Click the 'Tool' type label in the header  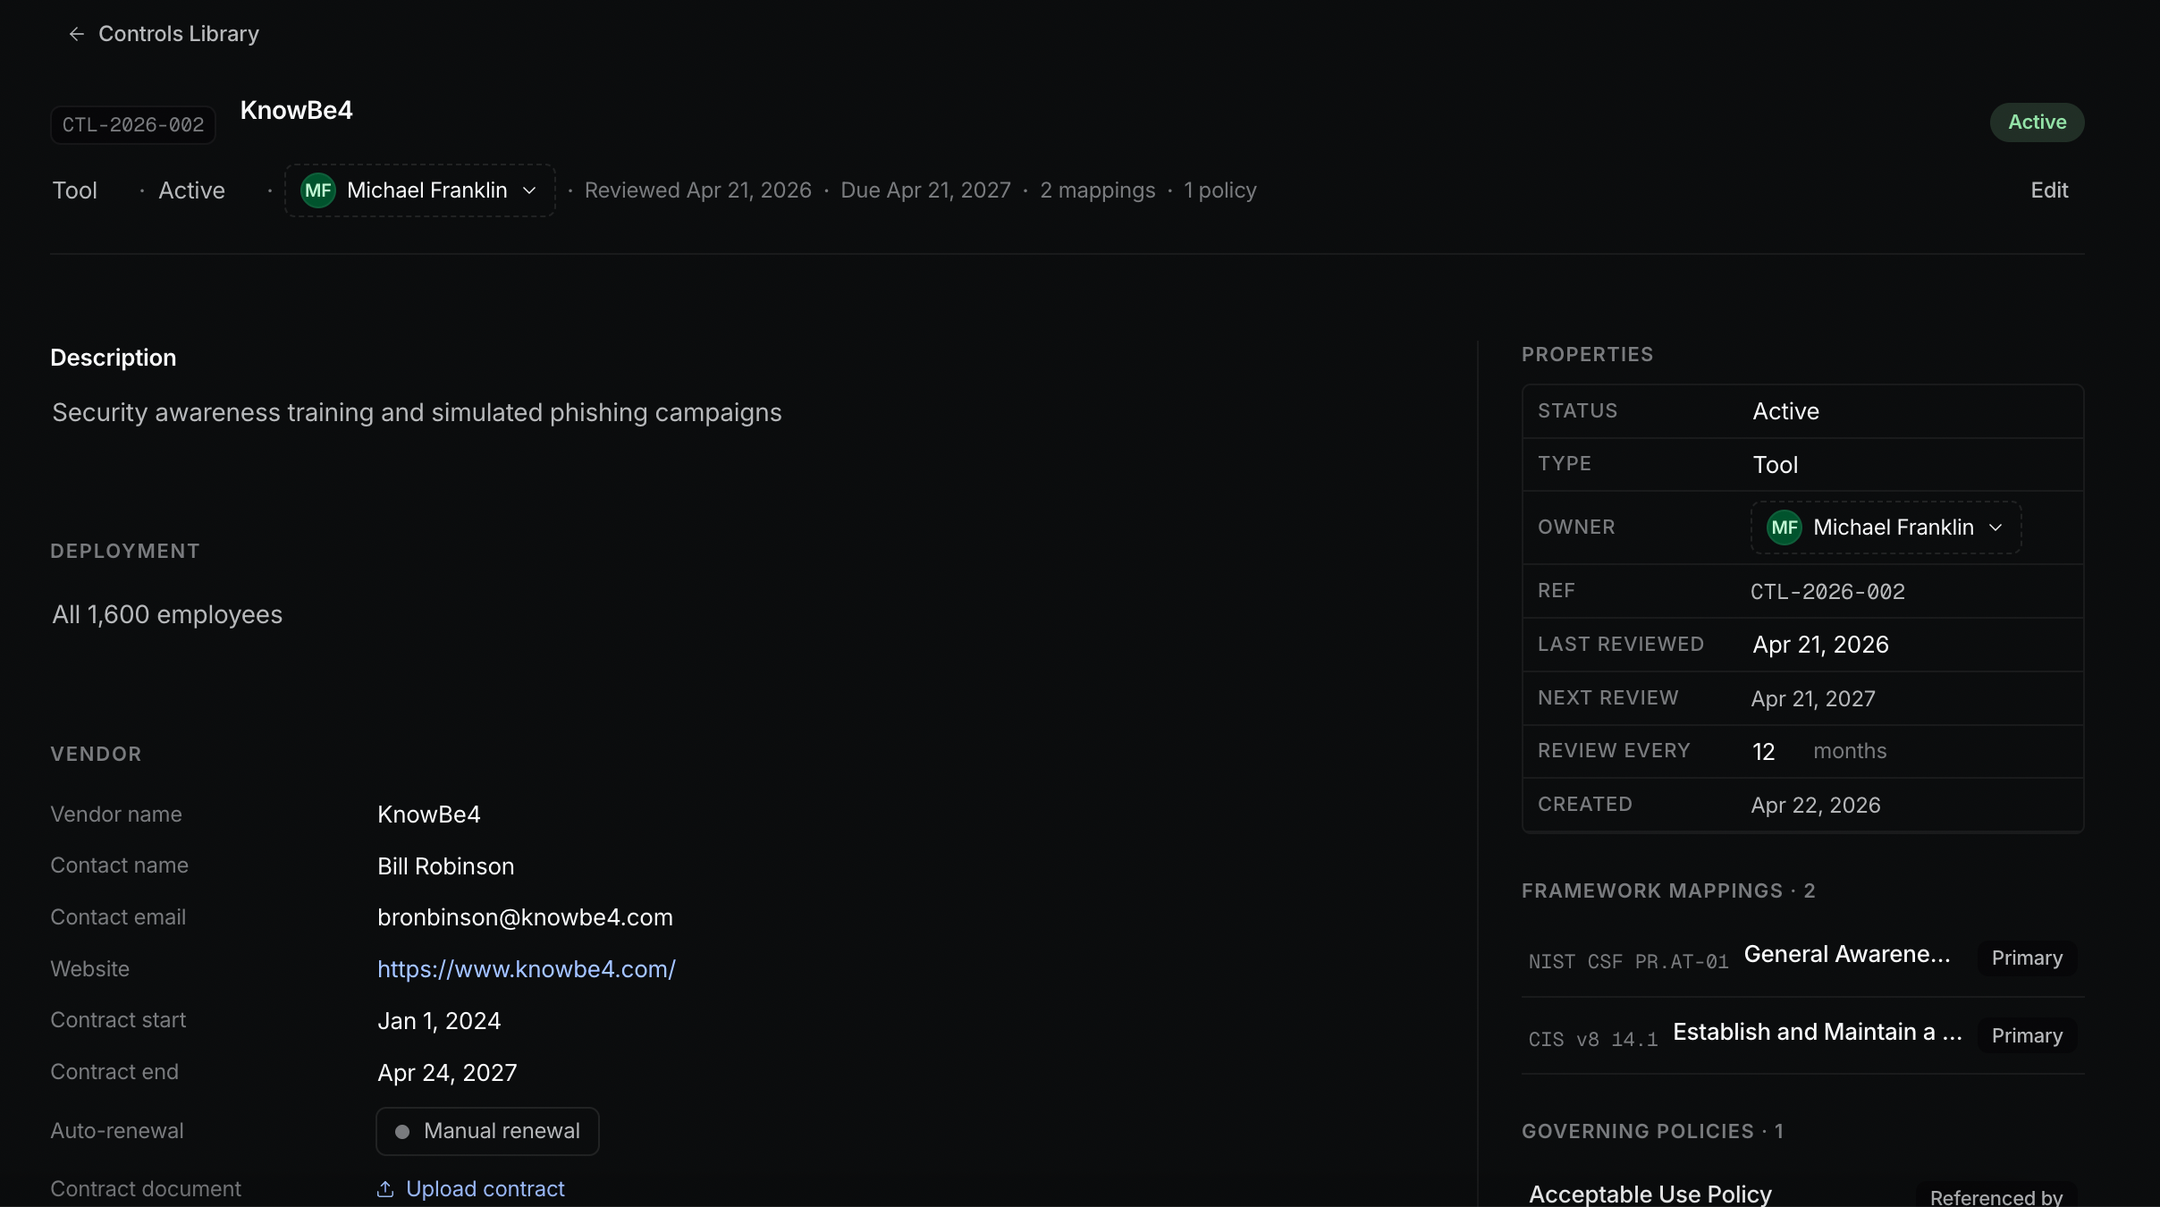[75, 190]
